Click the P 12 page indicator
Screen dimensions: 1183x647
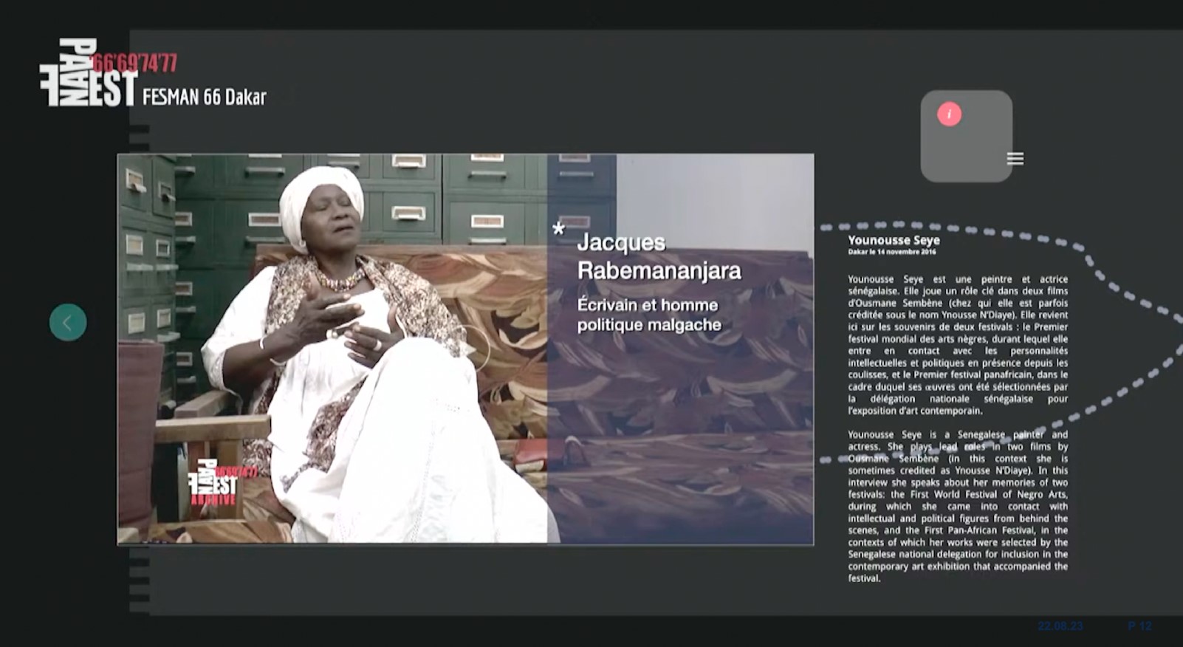(1139, 626)
